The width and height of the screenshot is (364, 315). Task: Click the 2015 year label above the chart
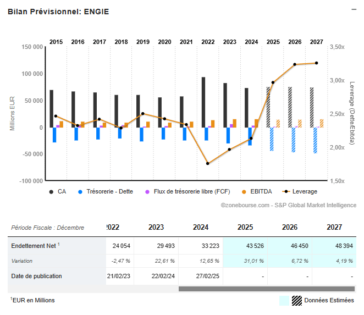coord(56,42)
